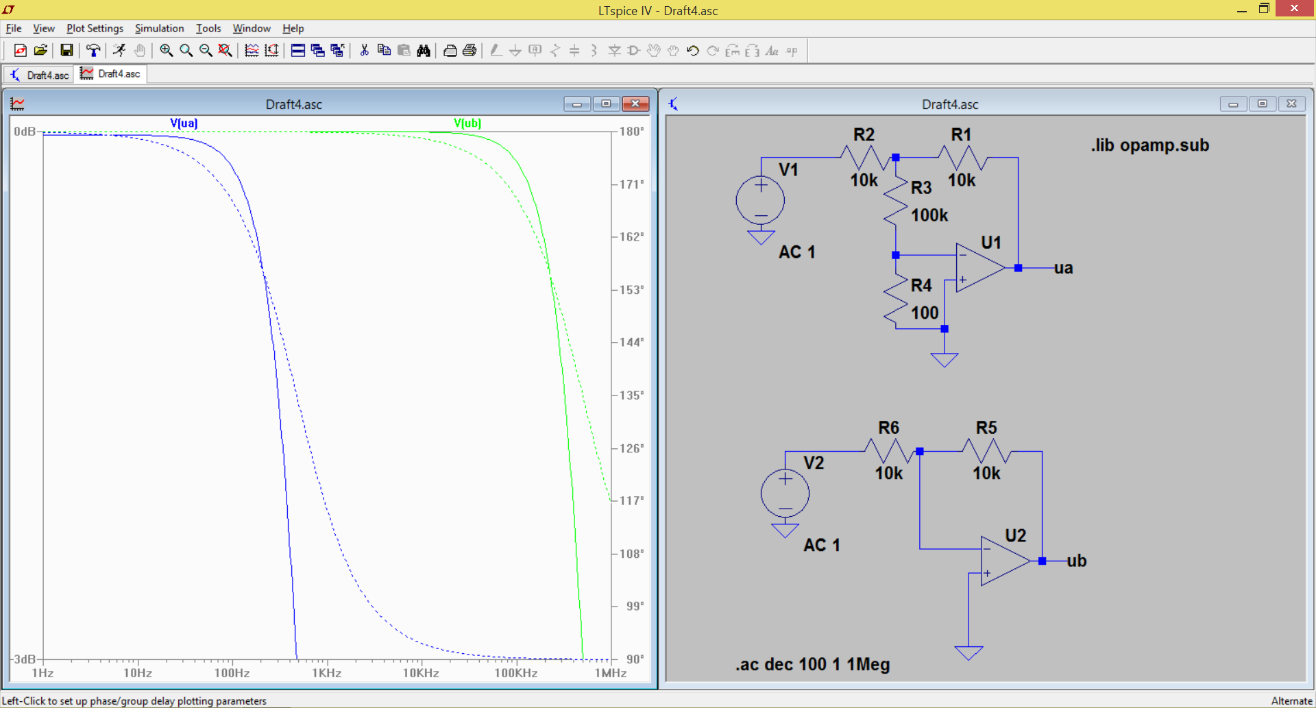Click the green V(ub) trace label

tap(467, 123)
